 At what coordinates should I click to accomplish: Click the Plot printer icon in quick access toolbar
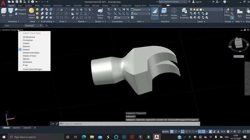click(x=32, y=2)
